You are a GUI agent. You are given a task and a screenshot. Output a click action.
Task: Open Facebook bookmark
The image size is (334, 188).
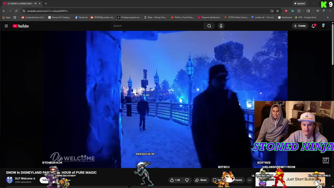pyautogui.click(x=81, y=17)
